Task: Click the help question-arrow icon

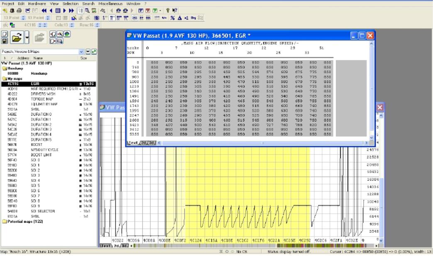Action: (174, 11)
